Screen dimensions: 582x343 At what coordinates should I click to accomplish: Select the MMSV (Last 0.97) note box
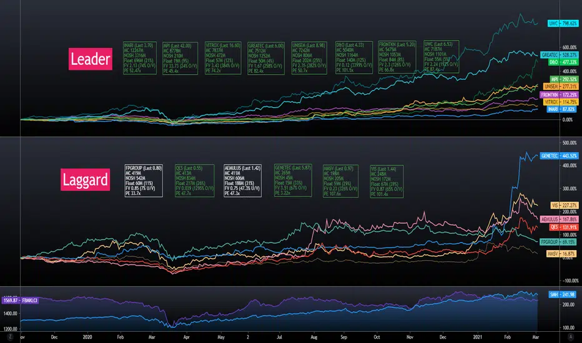pos(341,181)
